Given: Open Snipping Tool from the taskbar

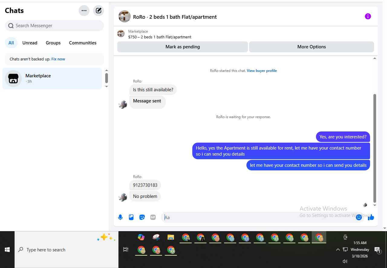Looking at the screenshot, I should coord(156,237).
